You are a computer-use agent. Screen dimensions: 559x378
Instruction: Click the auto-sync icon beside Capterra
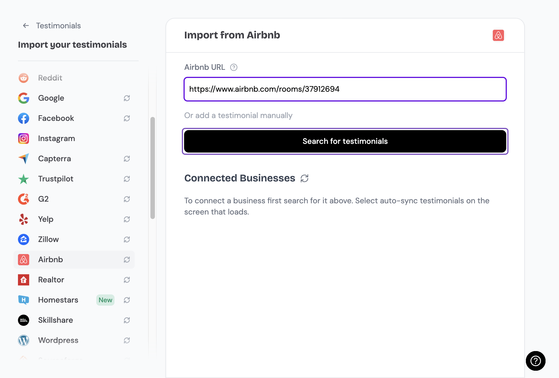[x=127, y=159]
